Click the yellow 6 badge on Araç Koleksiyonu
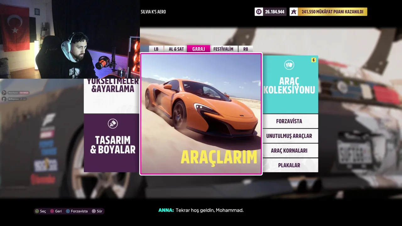The height and width of the screenshot is (226, 402). click(x=313, y=60)
